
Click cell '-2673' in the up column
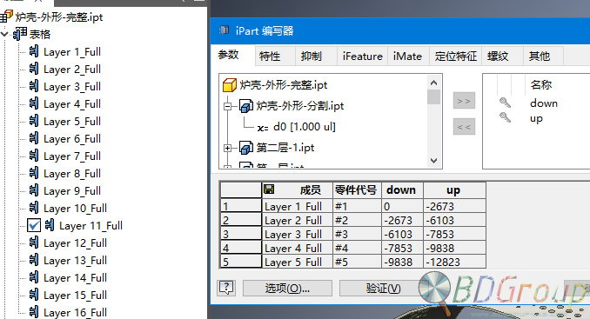pos(454,206)
